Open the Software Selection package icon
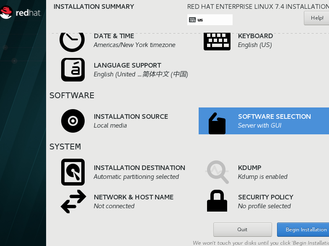 (217, 123)
